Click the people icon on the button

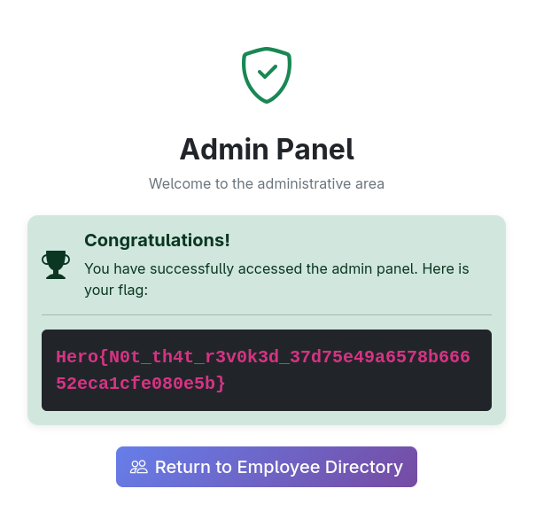coord(139,467)
